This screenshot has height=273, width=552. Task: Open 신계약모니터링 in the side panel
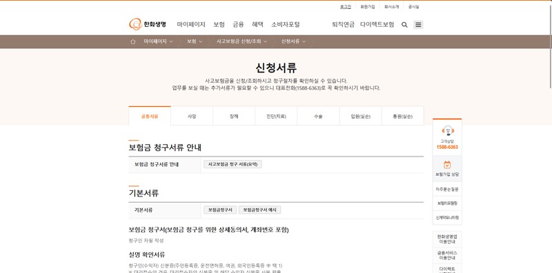pyautogui.click(x=447, y=218)
